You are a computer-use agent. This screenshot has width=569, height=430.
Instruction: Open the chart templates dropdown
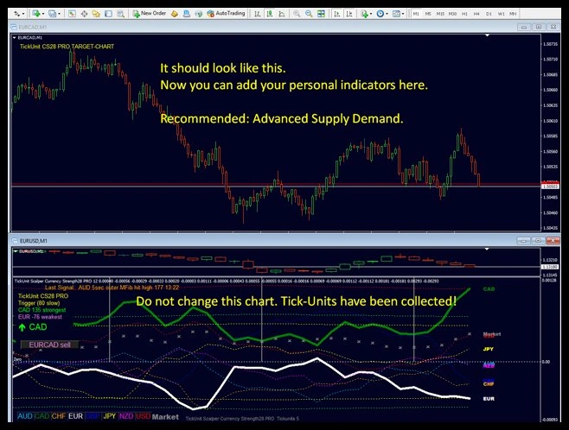398,14
